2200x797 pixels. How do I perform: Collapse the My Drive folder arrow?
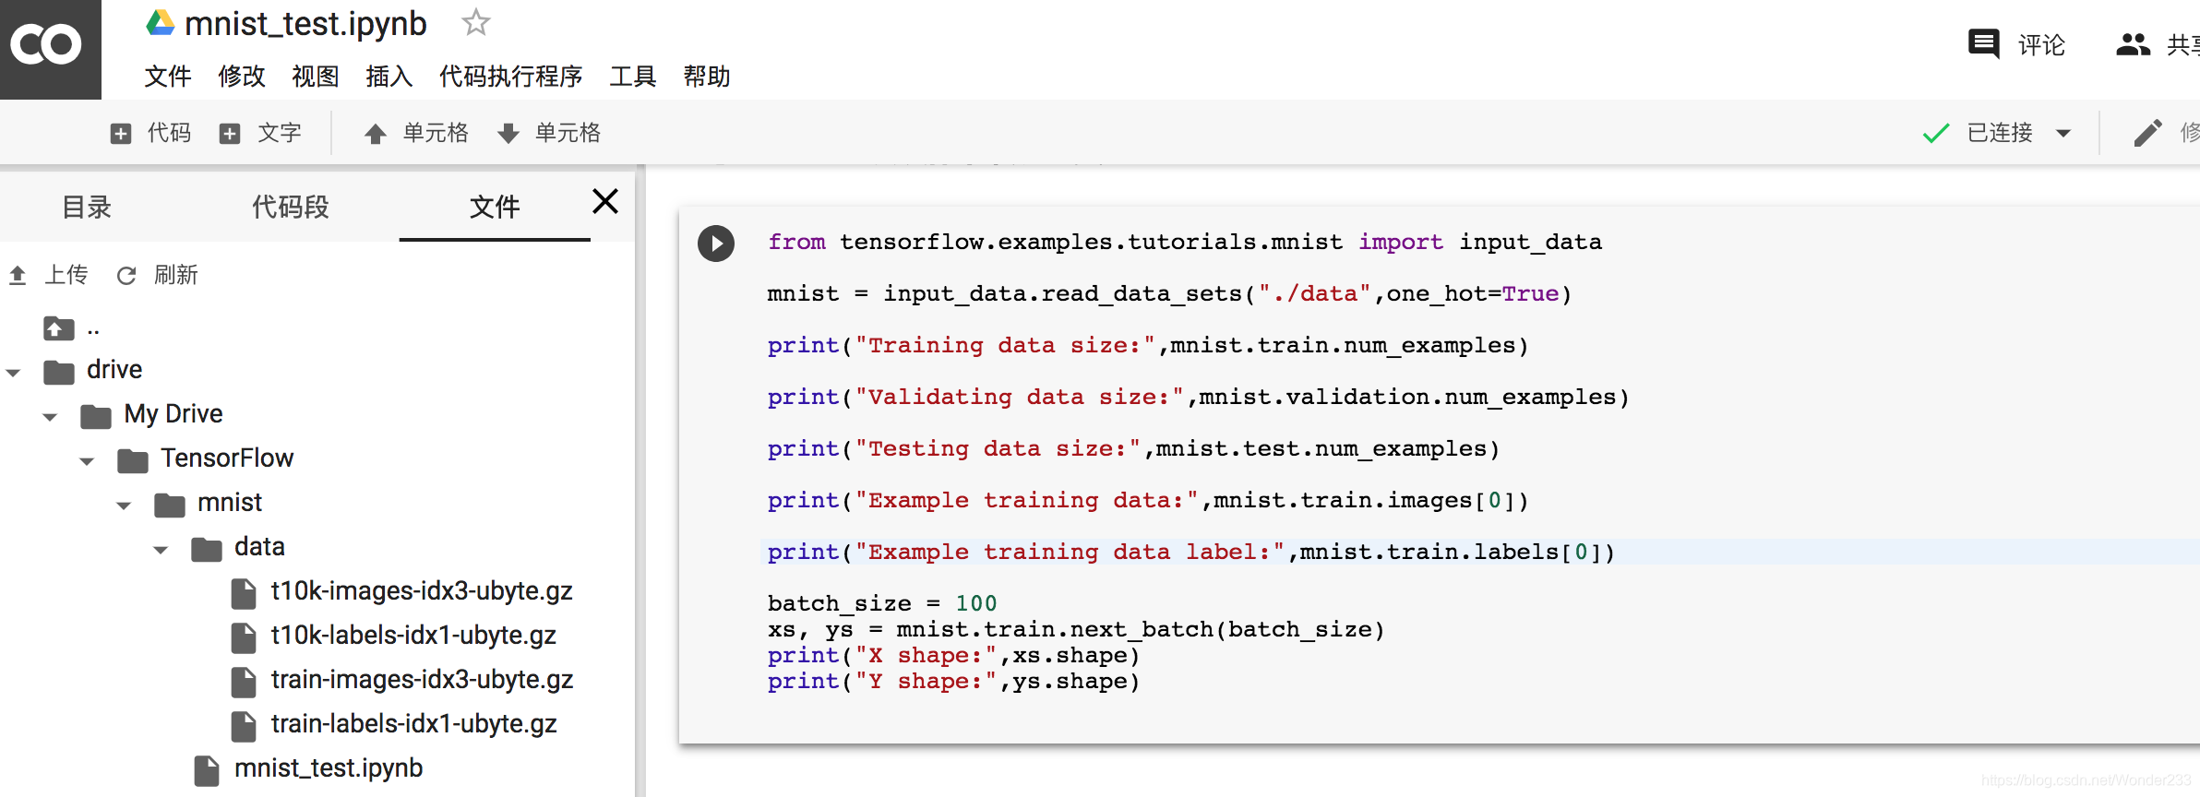click(51, 417)
